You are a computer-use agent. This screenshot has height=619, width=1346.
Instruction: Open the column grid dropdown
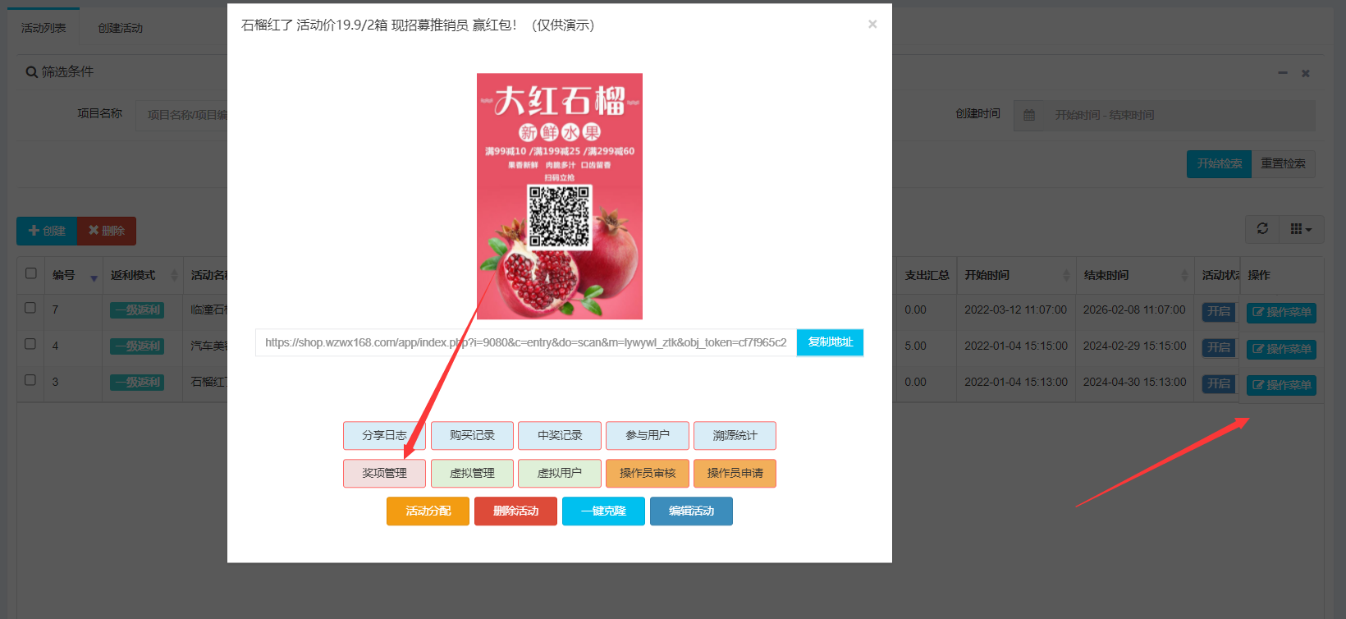coord(1301,229)
